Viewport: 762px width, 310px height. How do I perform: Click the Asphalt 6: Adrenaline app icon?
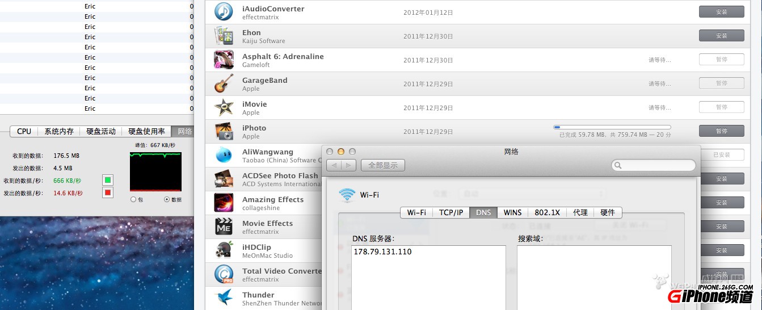(x=224, y=60)
